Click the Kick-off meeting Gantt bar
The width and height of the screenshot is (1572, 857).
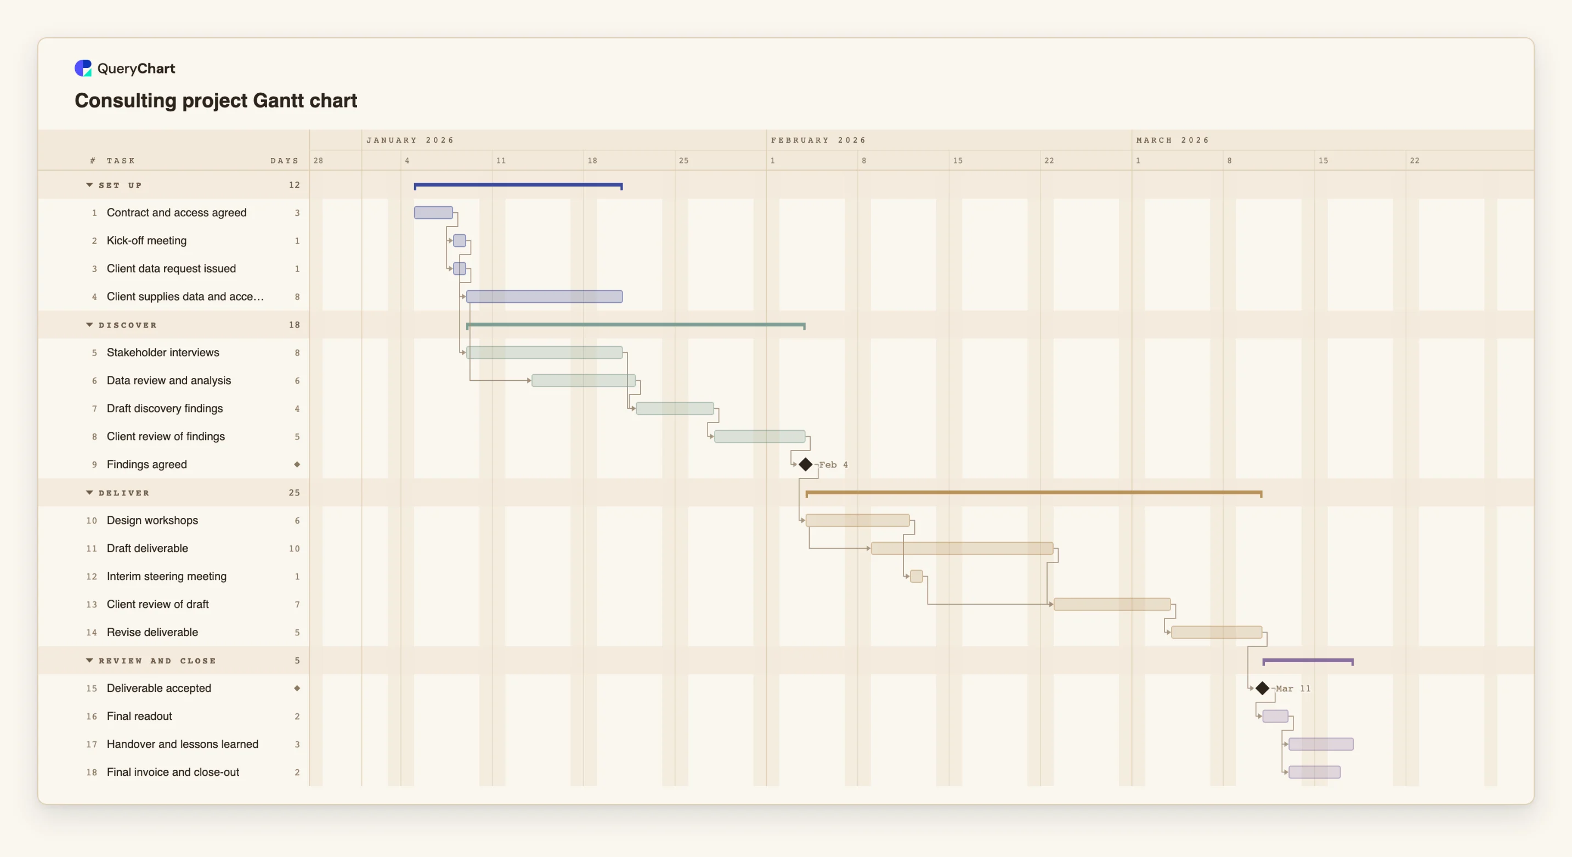tap(460, 240)
